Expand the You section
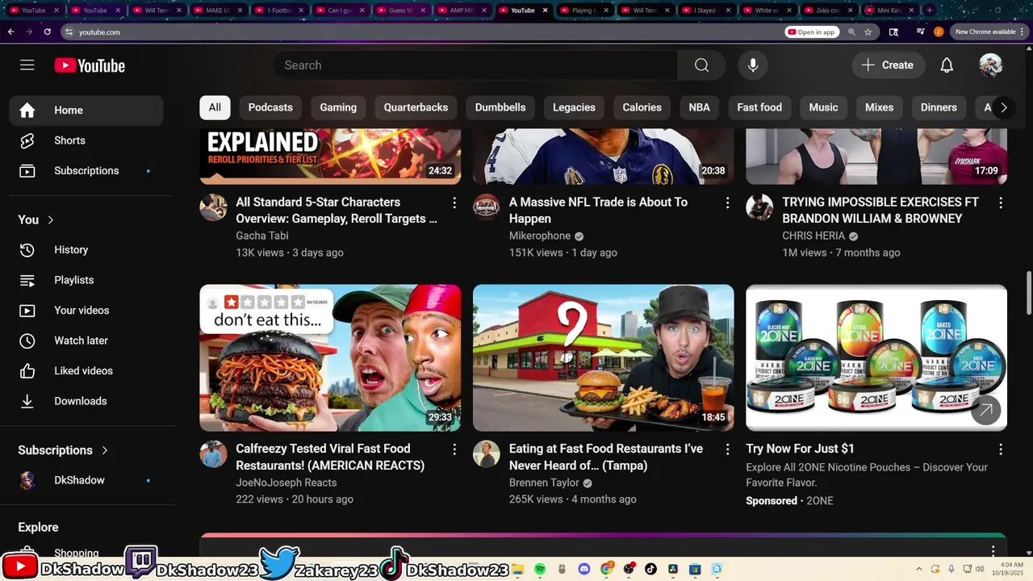 (x=36, y=219)
